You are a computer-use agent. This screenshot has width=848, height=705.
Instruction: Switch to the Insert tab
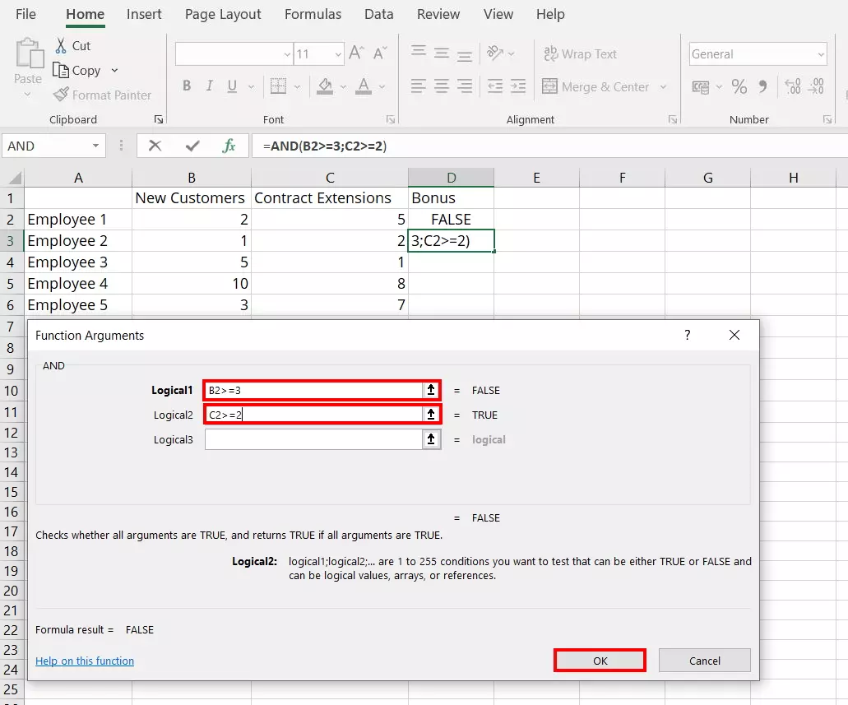(144, 14)
